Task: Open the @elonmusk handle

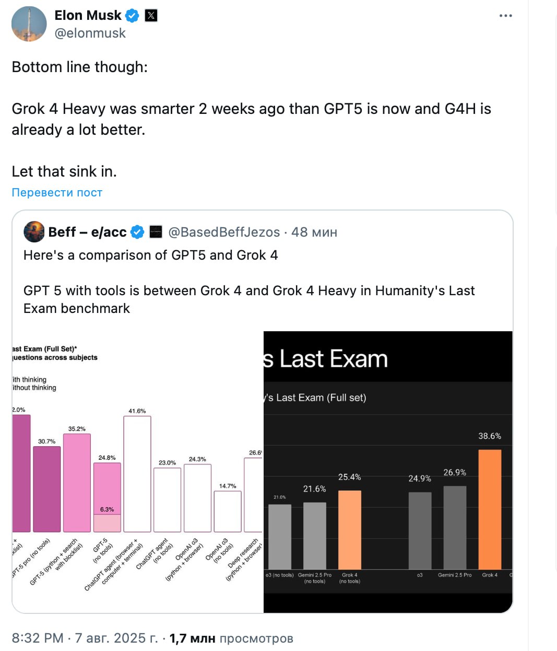Action: [90, 33]
